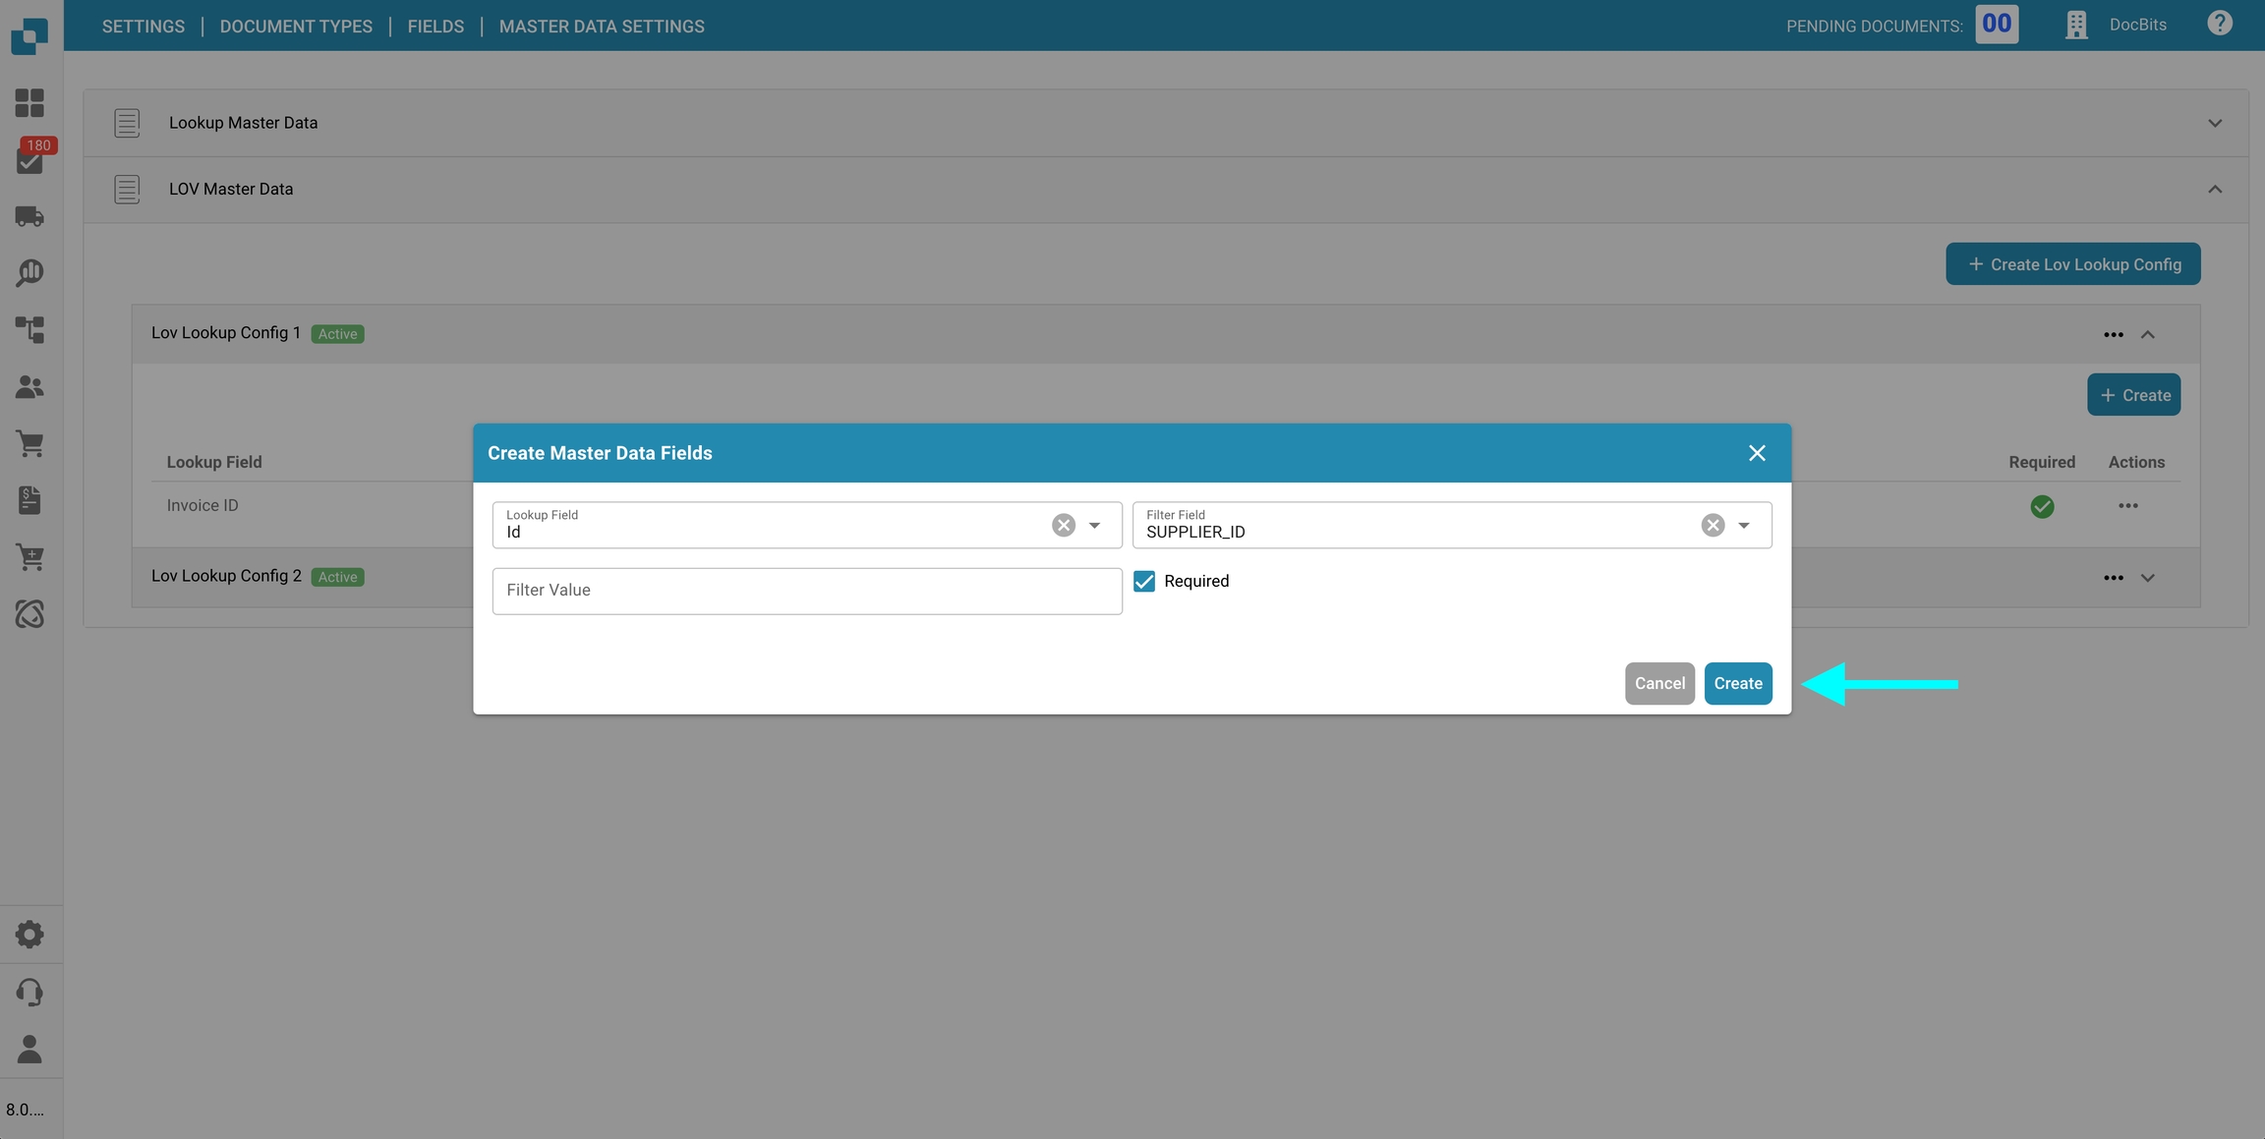The width and height of the screenshot is (2265, 1139).
Task: Click the Create button in dialog
Action: tap(1737, 683)
